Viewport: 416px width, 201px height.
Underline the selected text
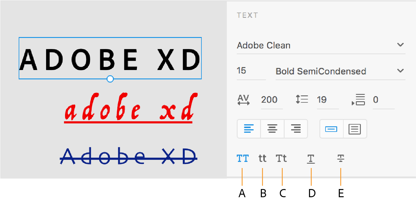tap(311, 158)
